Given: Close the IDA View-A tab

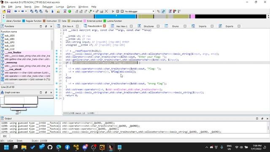Looking at the screenshot, I should click(77, 26).
